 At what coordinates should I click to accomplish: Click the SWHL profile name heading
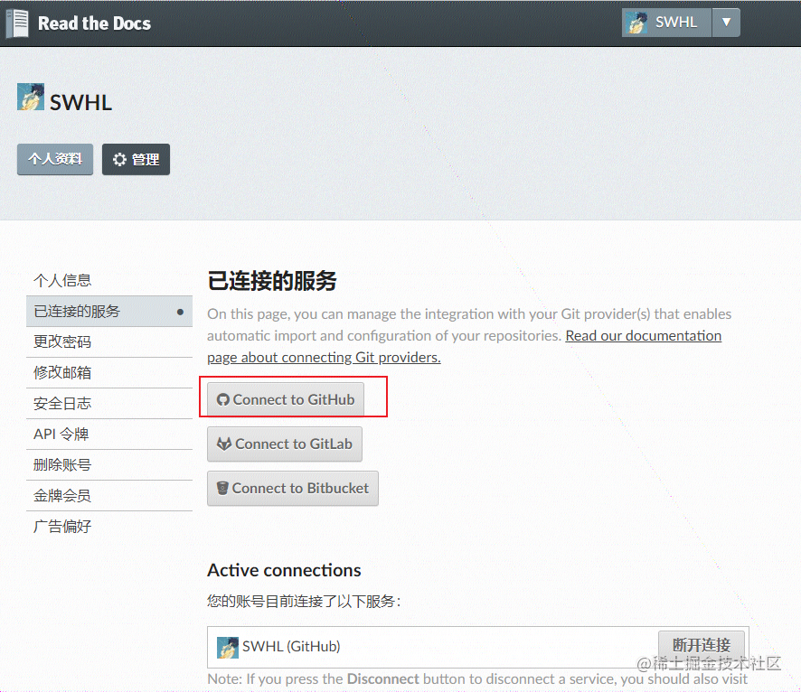[80, 103]
